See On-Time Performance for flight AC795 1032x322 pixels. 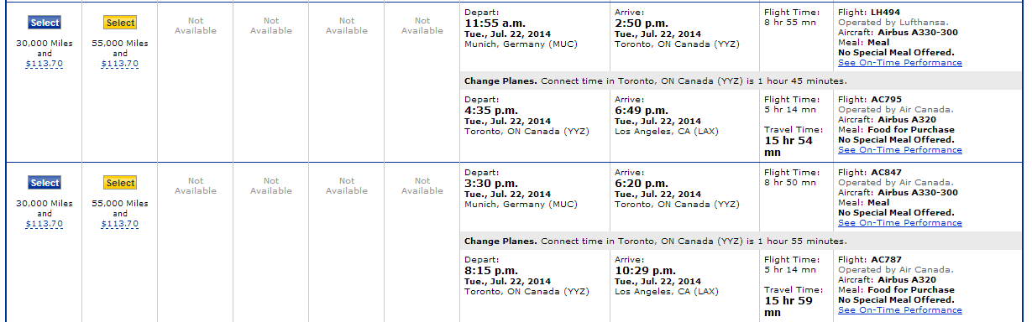coord(900,150)
